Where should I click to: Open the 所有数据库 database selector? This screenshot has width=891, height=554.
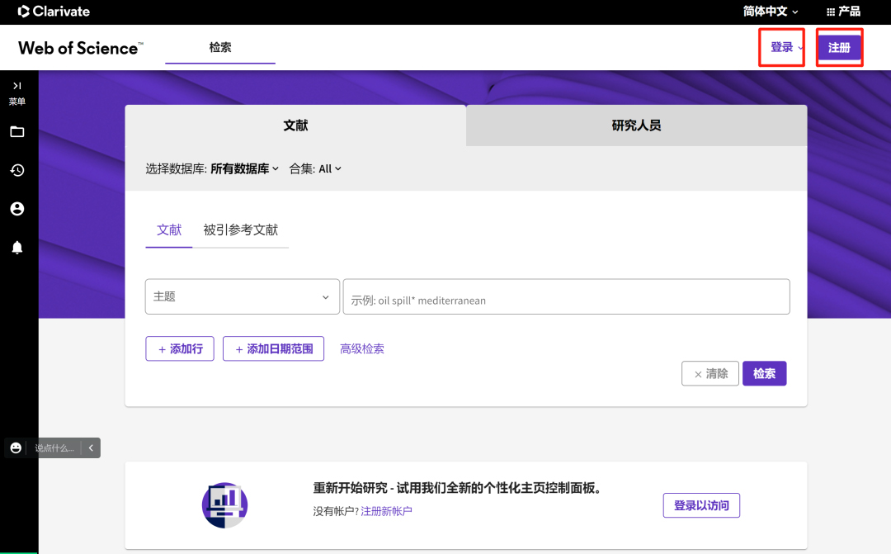tap(244, 169)
